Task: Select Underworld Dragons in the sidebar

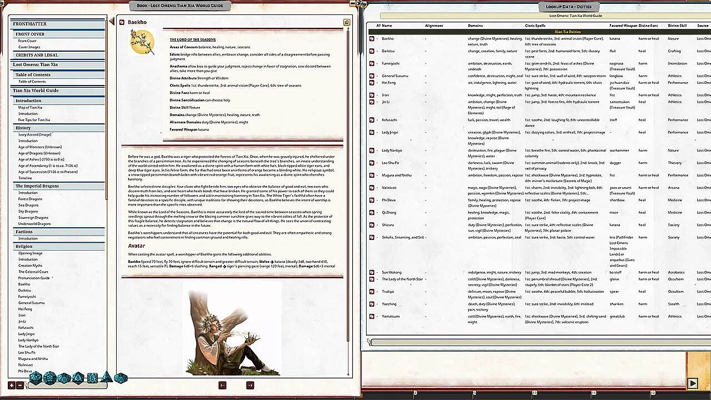Action: 34,224
